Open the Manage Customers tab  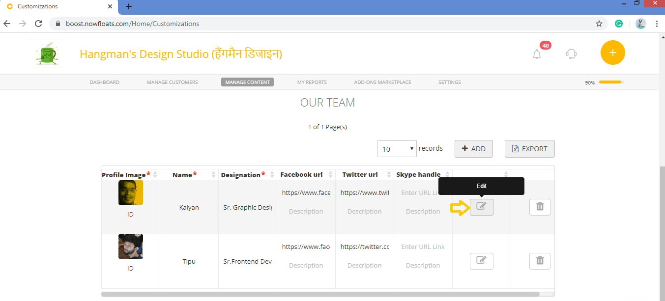172,82
